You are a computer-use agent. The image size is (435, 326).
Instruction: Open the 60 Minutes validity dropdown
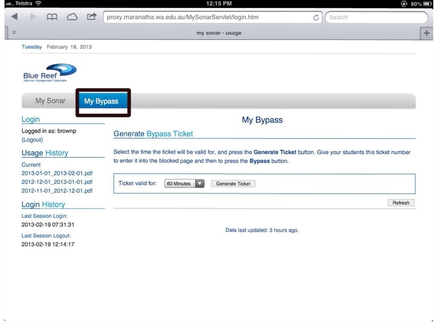pyautogui.click(x=184, y=184)
